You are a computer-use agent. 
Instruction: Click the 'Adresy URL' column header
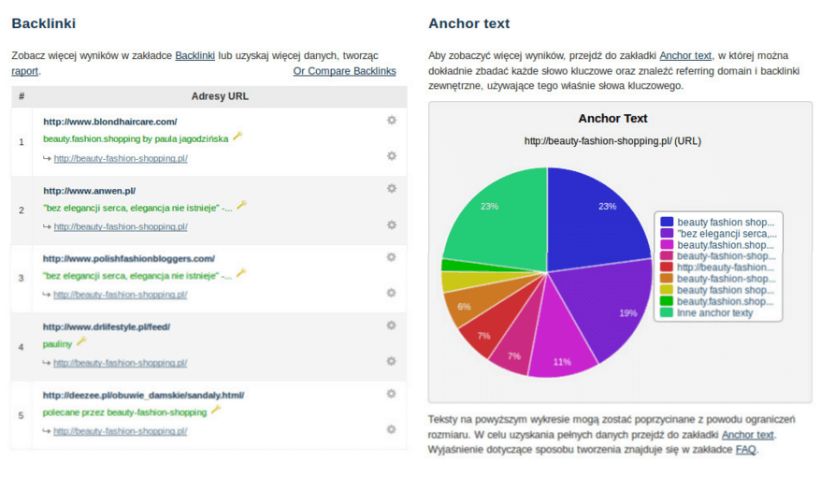tap(220, 96)
